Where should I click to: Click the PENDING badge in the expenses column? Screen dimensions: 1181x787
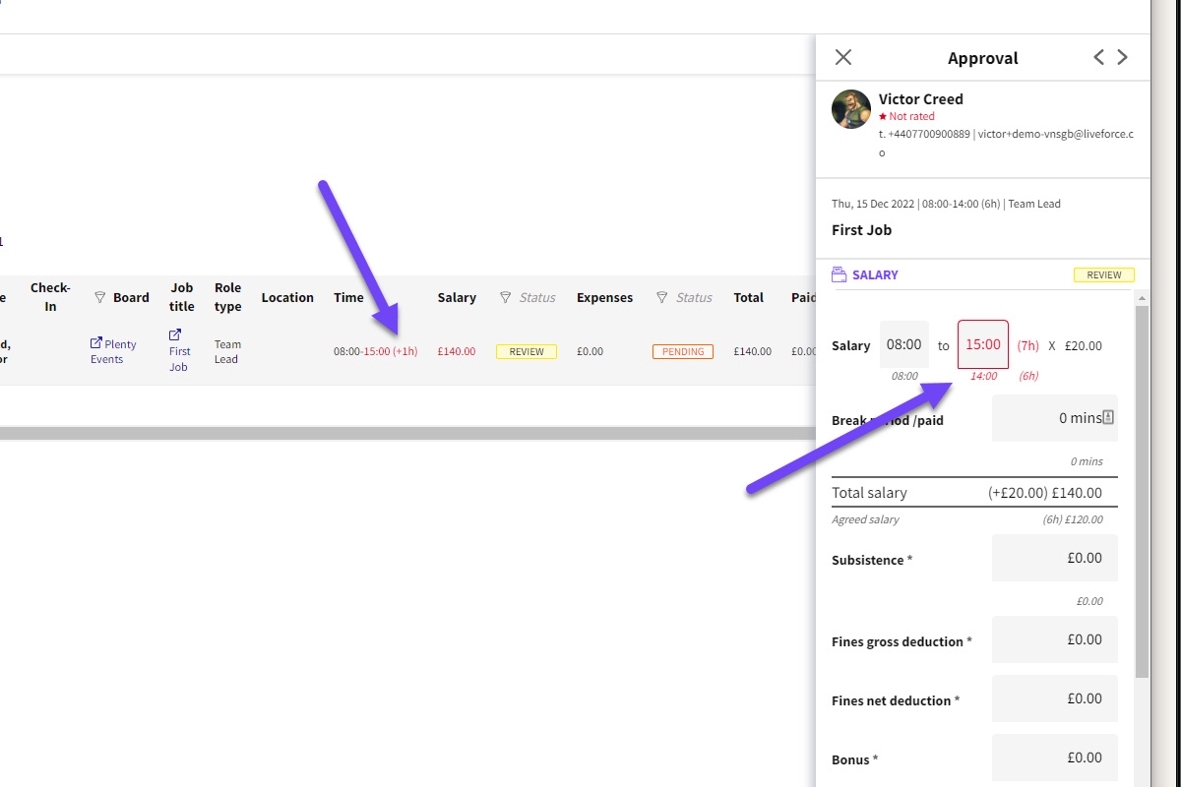pyautogui.click(x=683, y=351)
